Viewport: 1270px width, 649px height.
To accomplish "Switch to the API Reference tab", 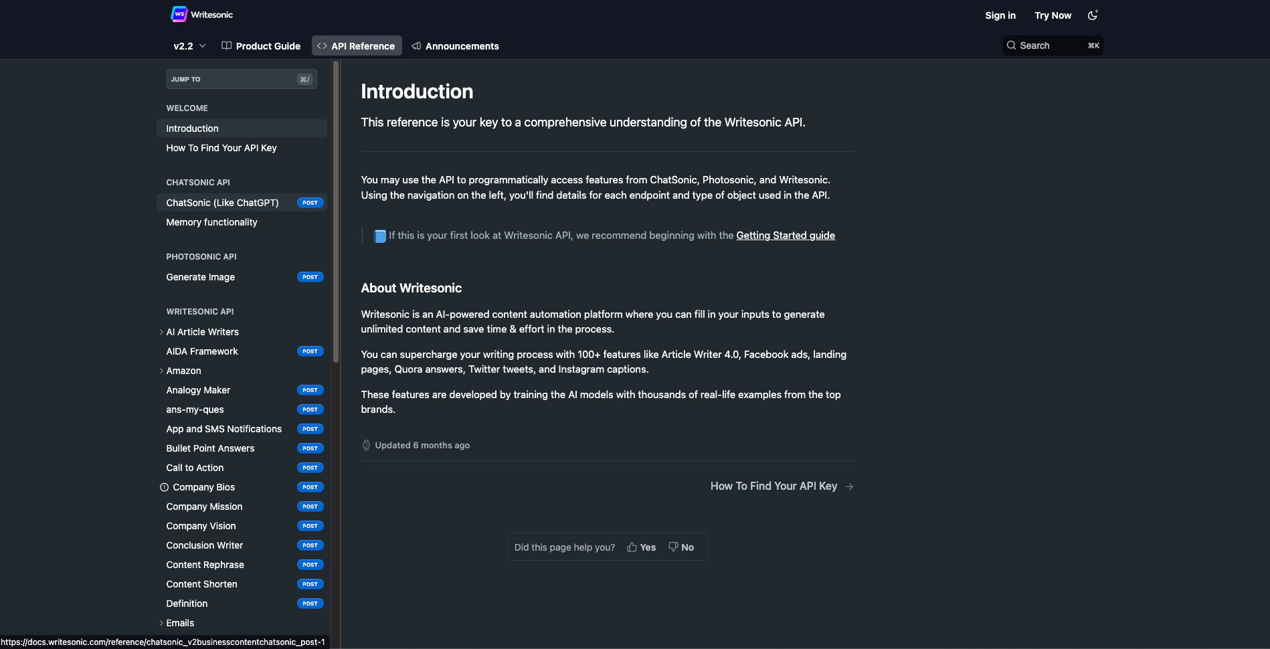I will 357,46.
